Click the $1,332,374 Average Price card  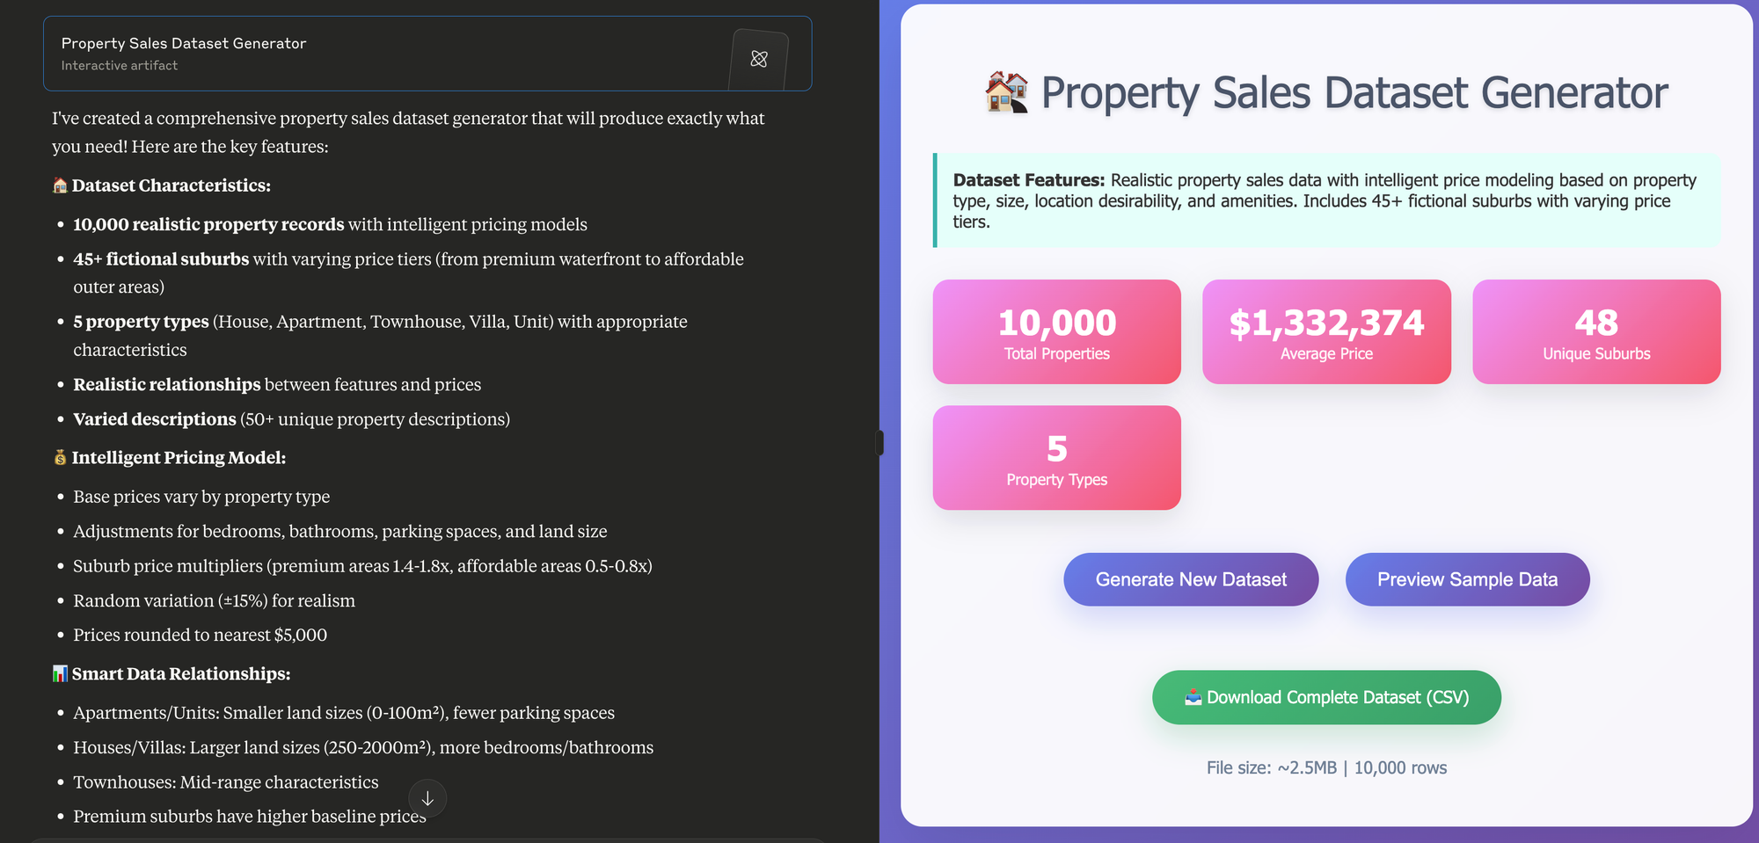[1326, 332]
